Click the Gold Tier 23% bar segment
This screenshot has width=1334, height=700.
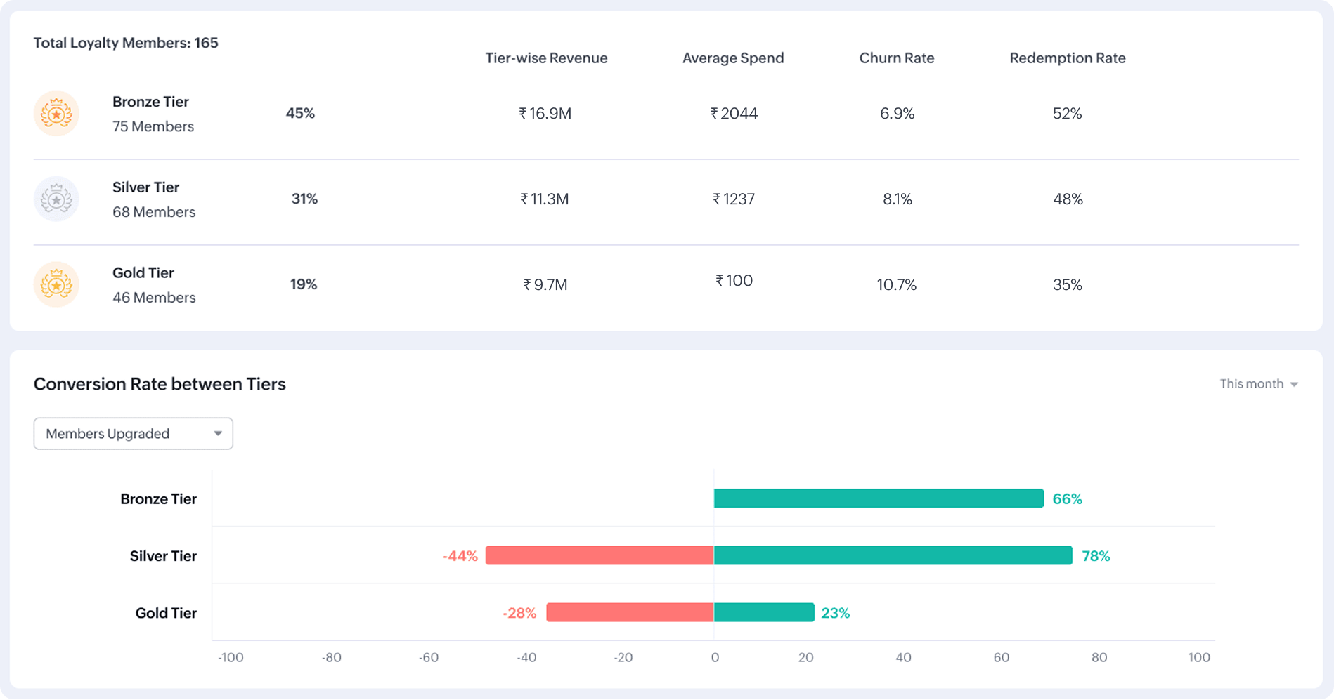[763, 612]
